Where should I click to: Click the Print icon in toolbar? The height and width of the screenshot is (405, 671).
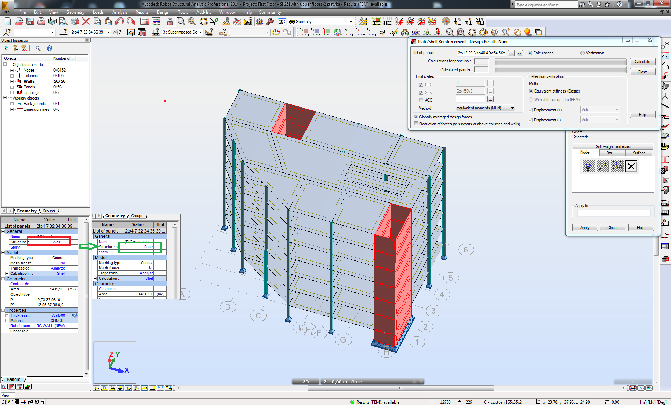tap(41, 22)
